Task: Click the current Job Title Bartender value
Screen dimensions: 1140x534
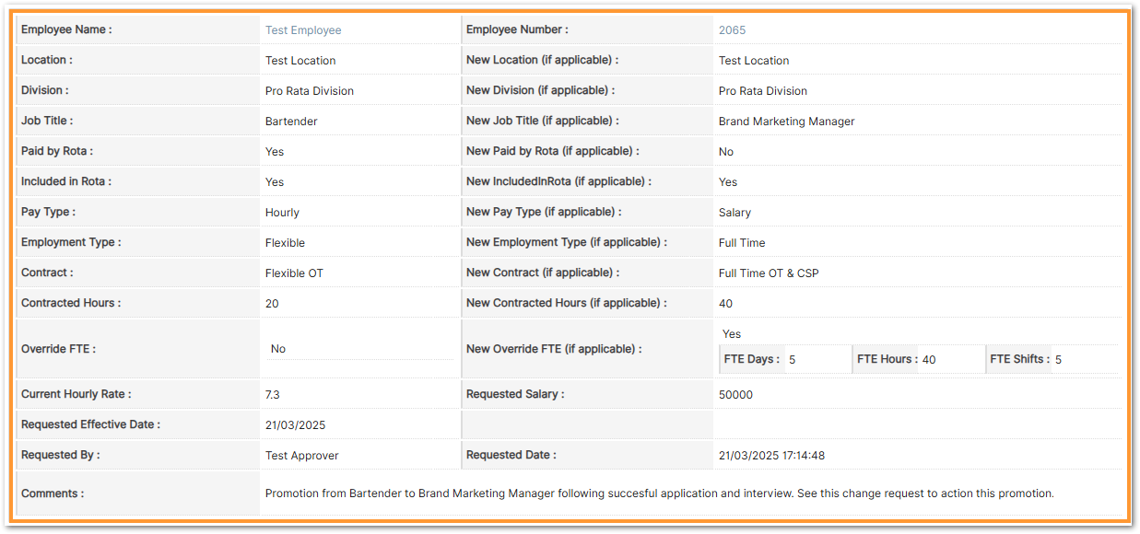Action: click(x=291, y=122)
